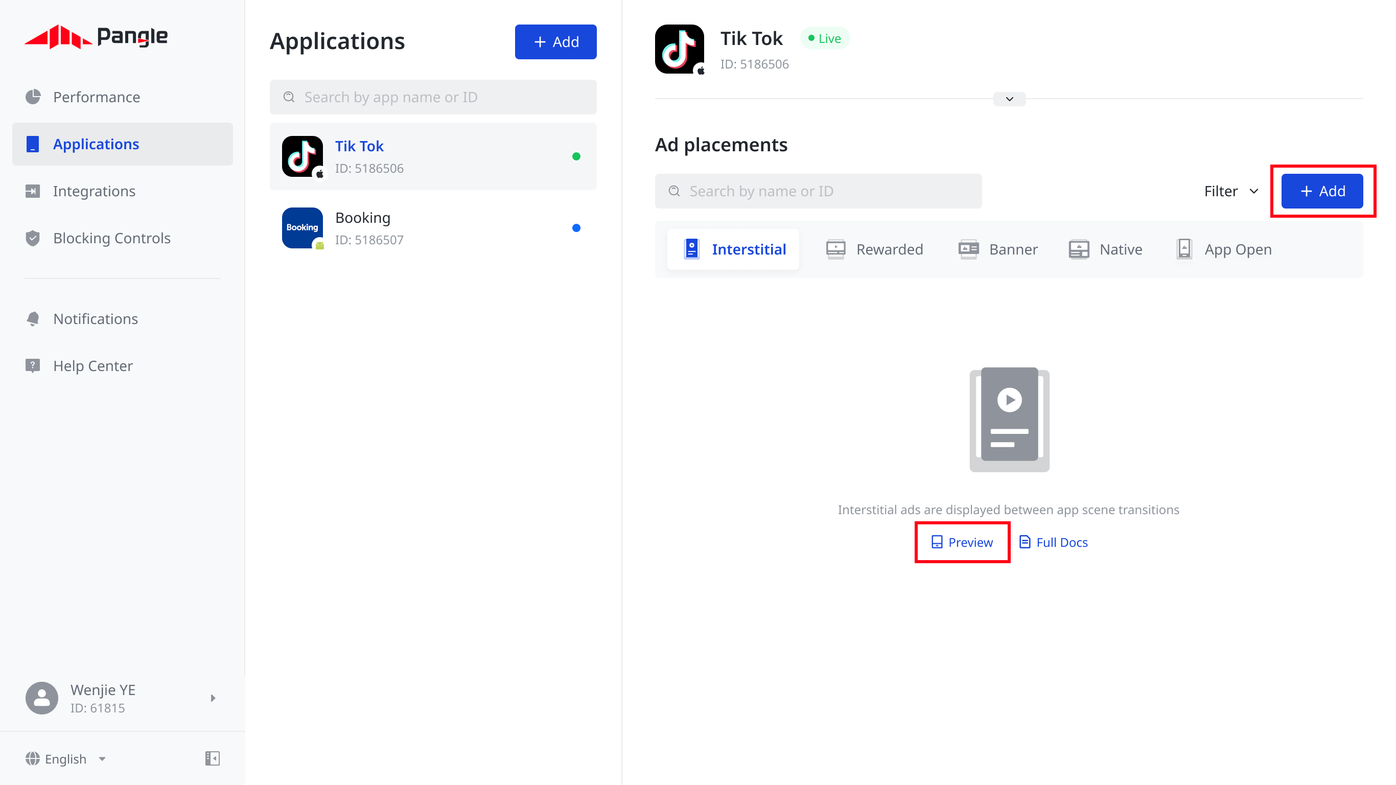Click Wenjie YE user avatar
This screenshot has height=785, width=1396.
coord(42,698)
